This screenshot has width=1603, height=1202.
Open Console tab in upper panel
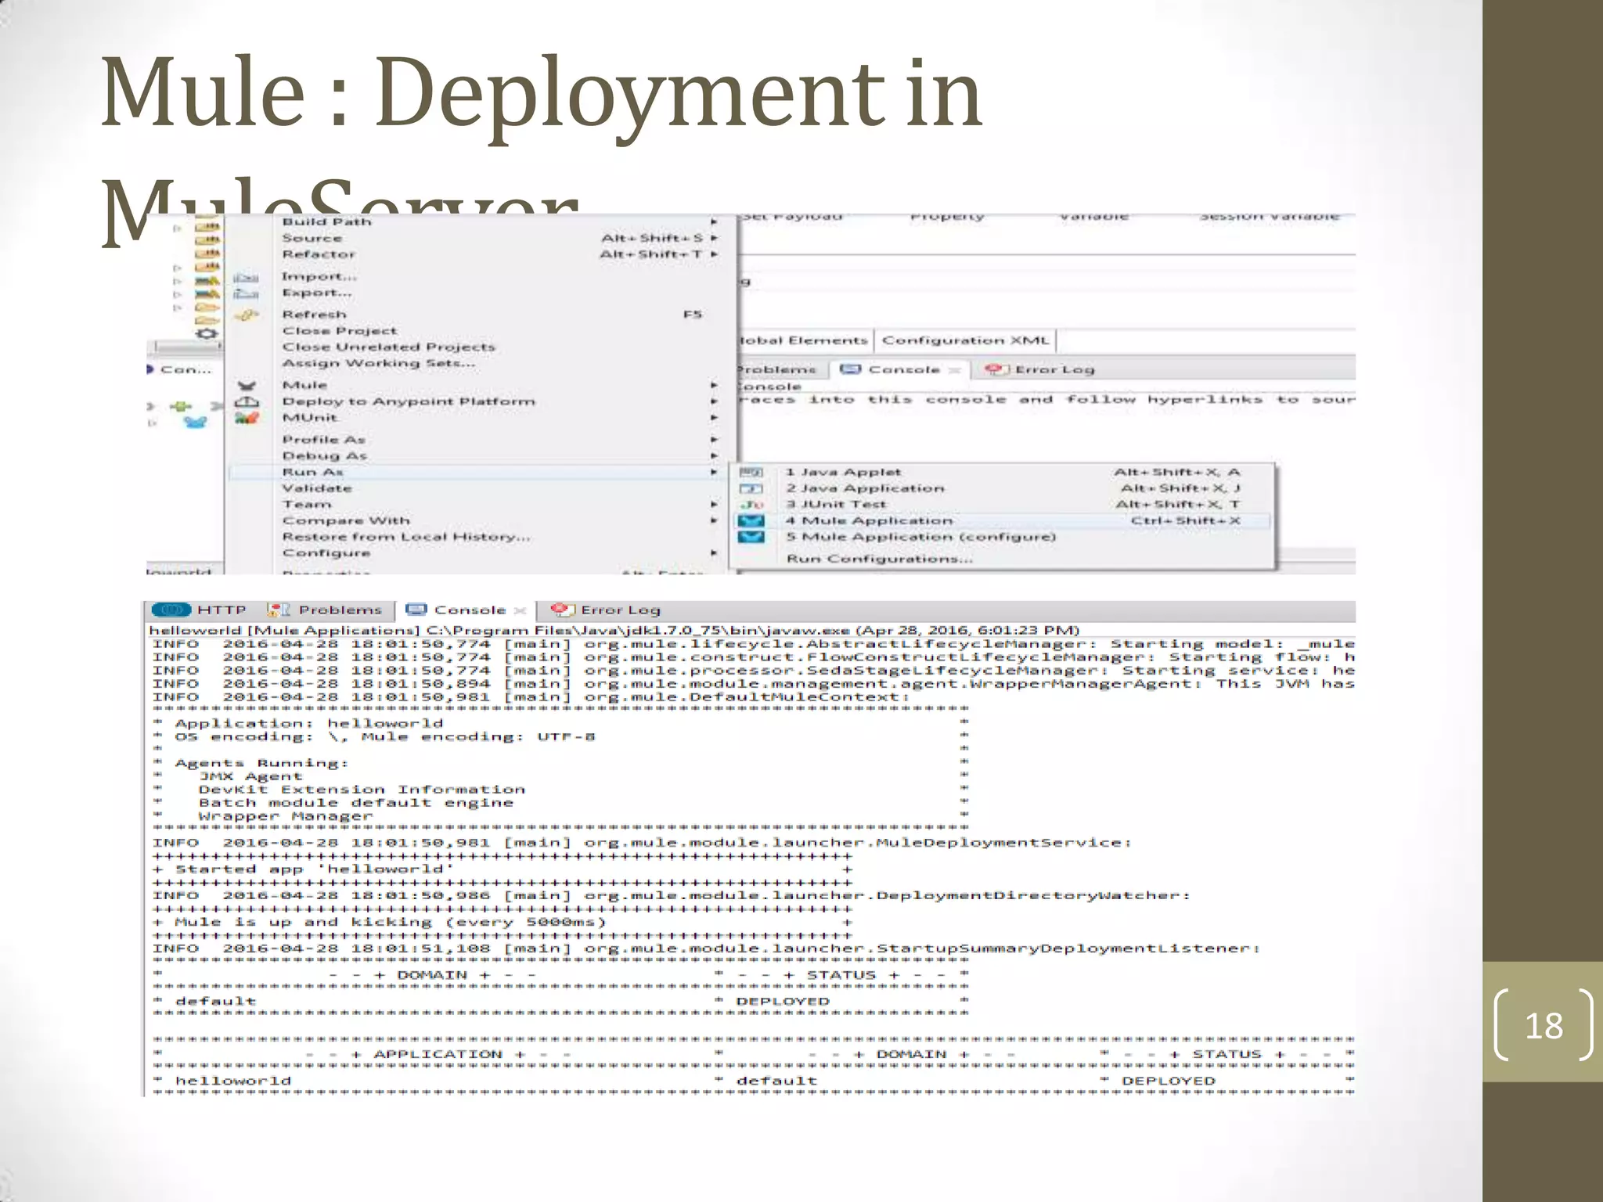[900, 369]
